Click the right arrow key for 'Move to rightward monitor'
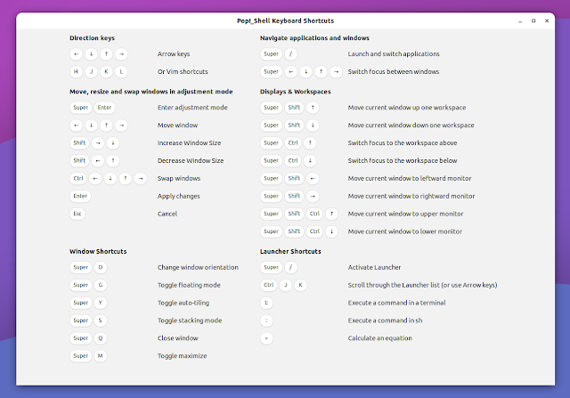 coord(311,196)
